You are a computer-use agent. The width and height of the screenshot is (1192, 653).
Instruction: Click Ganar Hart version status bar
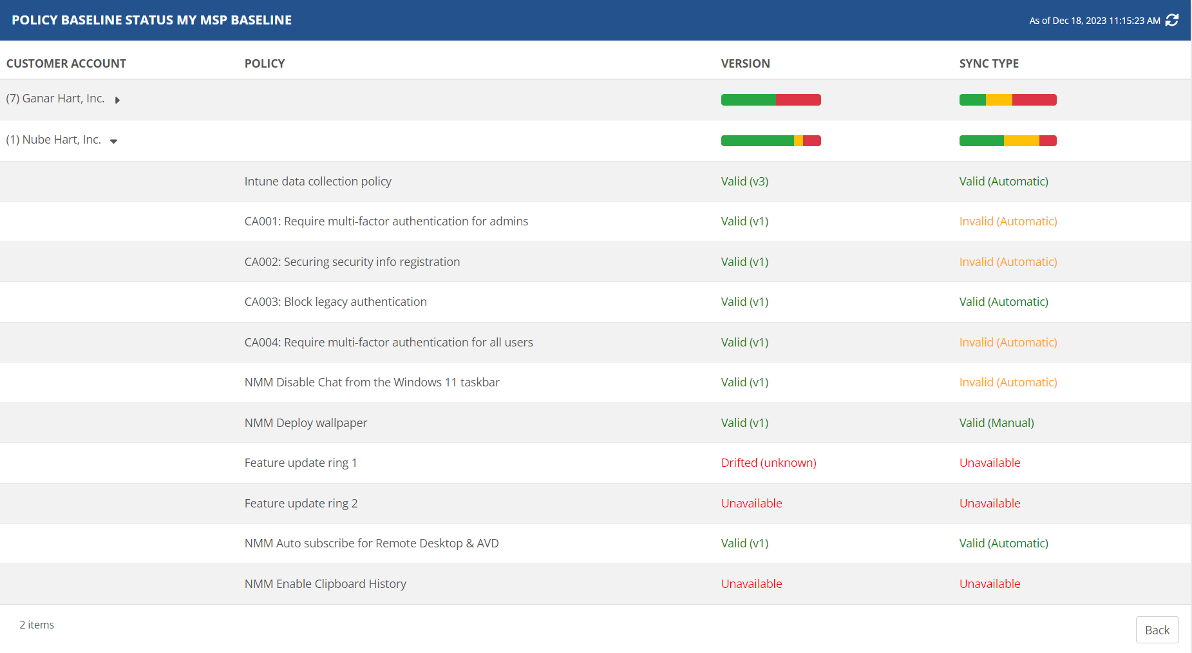coord(771,100)
